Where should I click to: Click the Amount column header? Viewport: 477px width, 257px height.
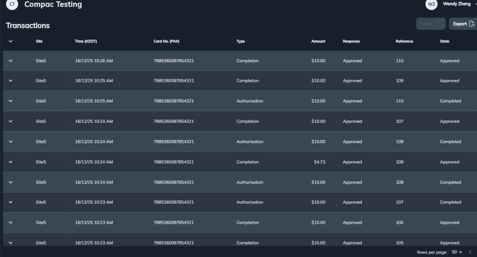click(x=318, y=41)
